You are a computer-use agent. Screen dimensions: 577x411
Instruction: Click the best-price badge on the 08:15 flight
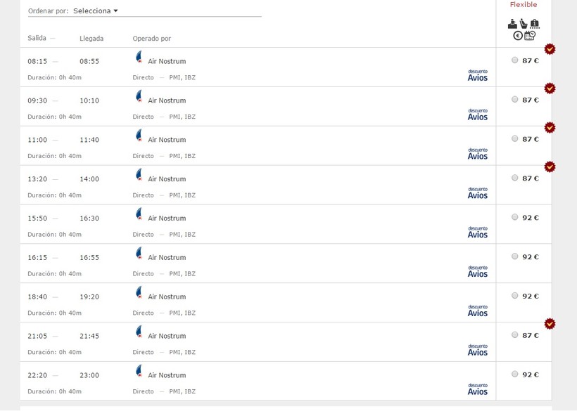click(550, 49)
